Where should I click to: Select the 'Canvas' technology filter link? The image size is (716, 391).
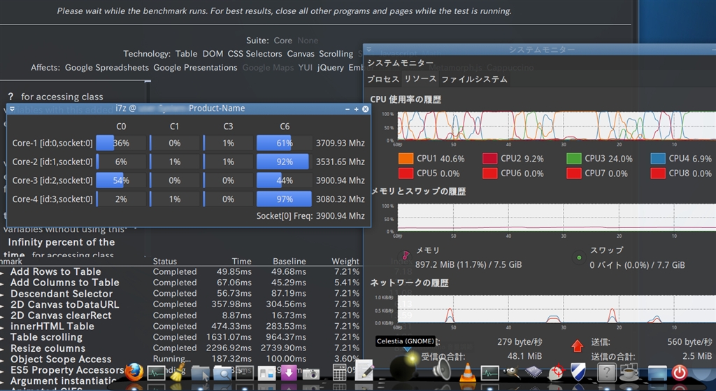[x=301, y=54]
